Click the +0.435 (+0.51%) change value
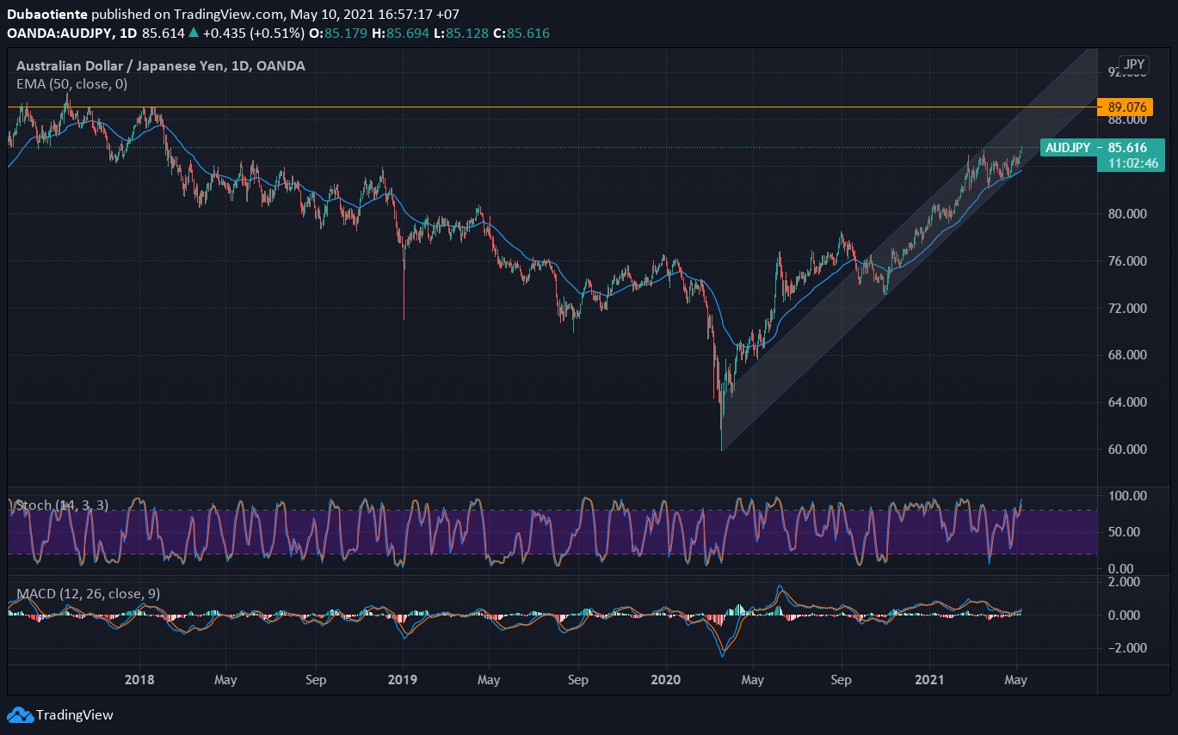The image size is (1178, 735). pyautogui.click(x=254, y=33)
